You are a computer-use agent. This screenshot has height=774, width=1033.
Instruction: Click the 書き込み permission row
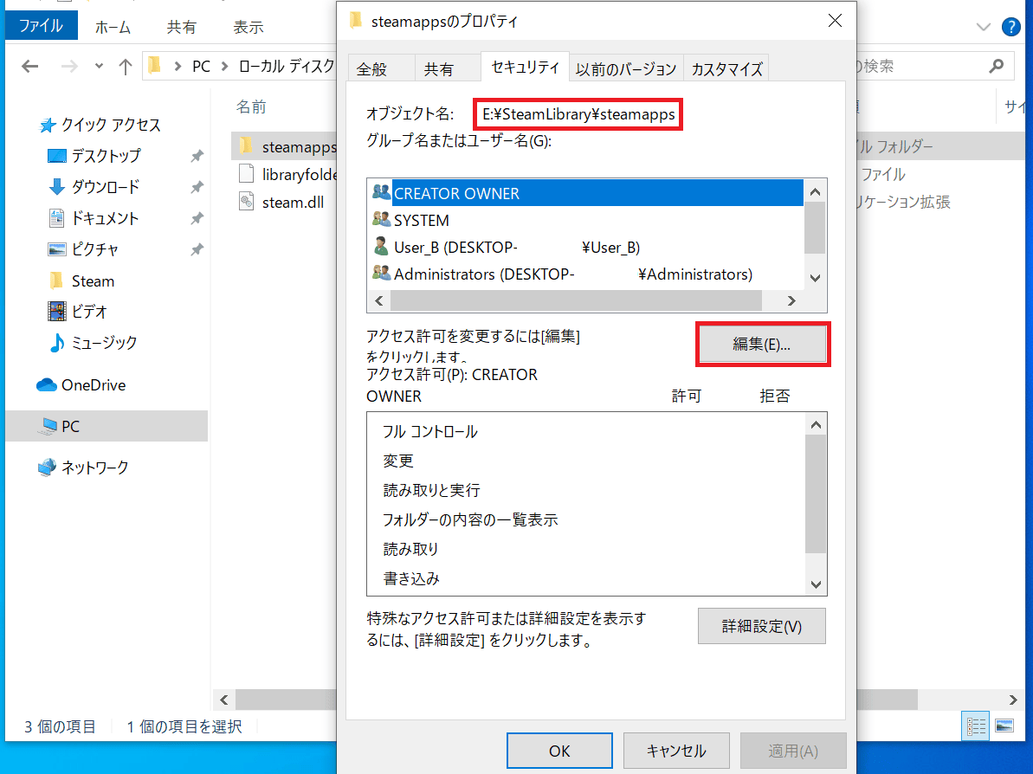click(x=585, y=578)
